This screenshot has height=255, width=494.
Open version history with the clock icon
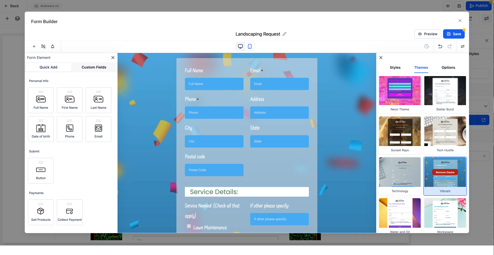[x=427, y=47]
